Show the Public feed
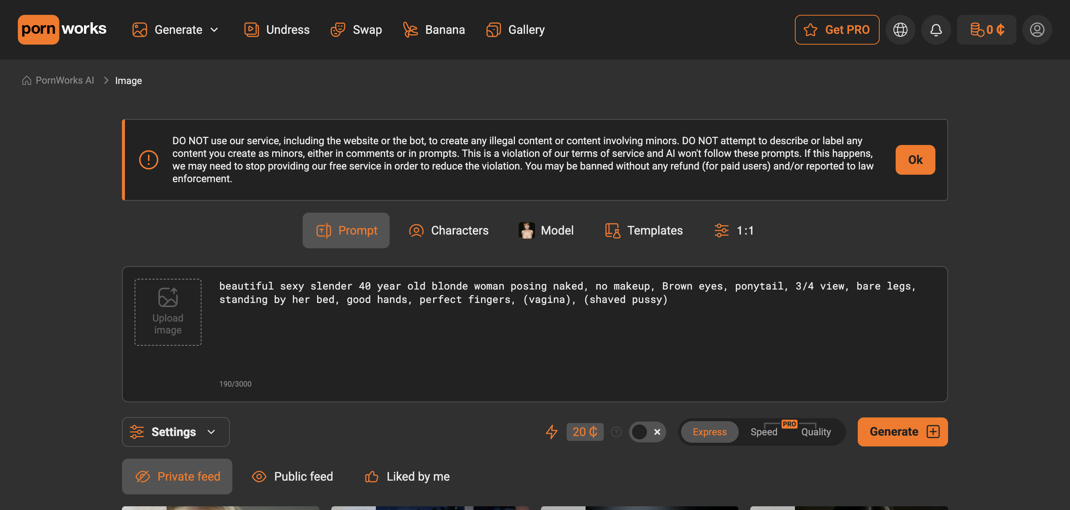 [293, 477]
